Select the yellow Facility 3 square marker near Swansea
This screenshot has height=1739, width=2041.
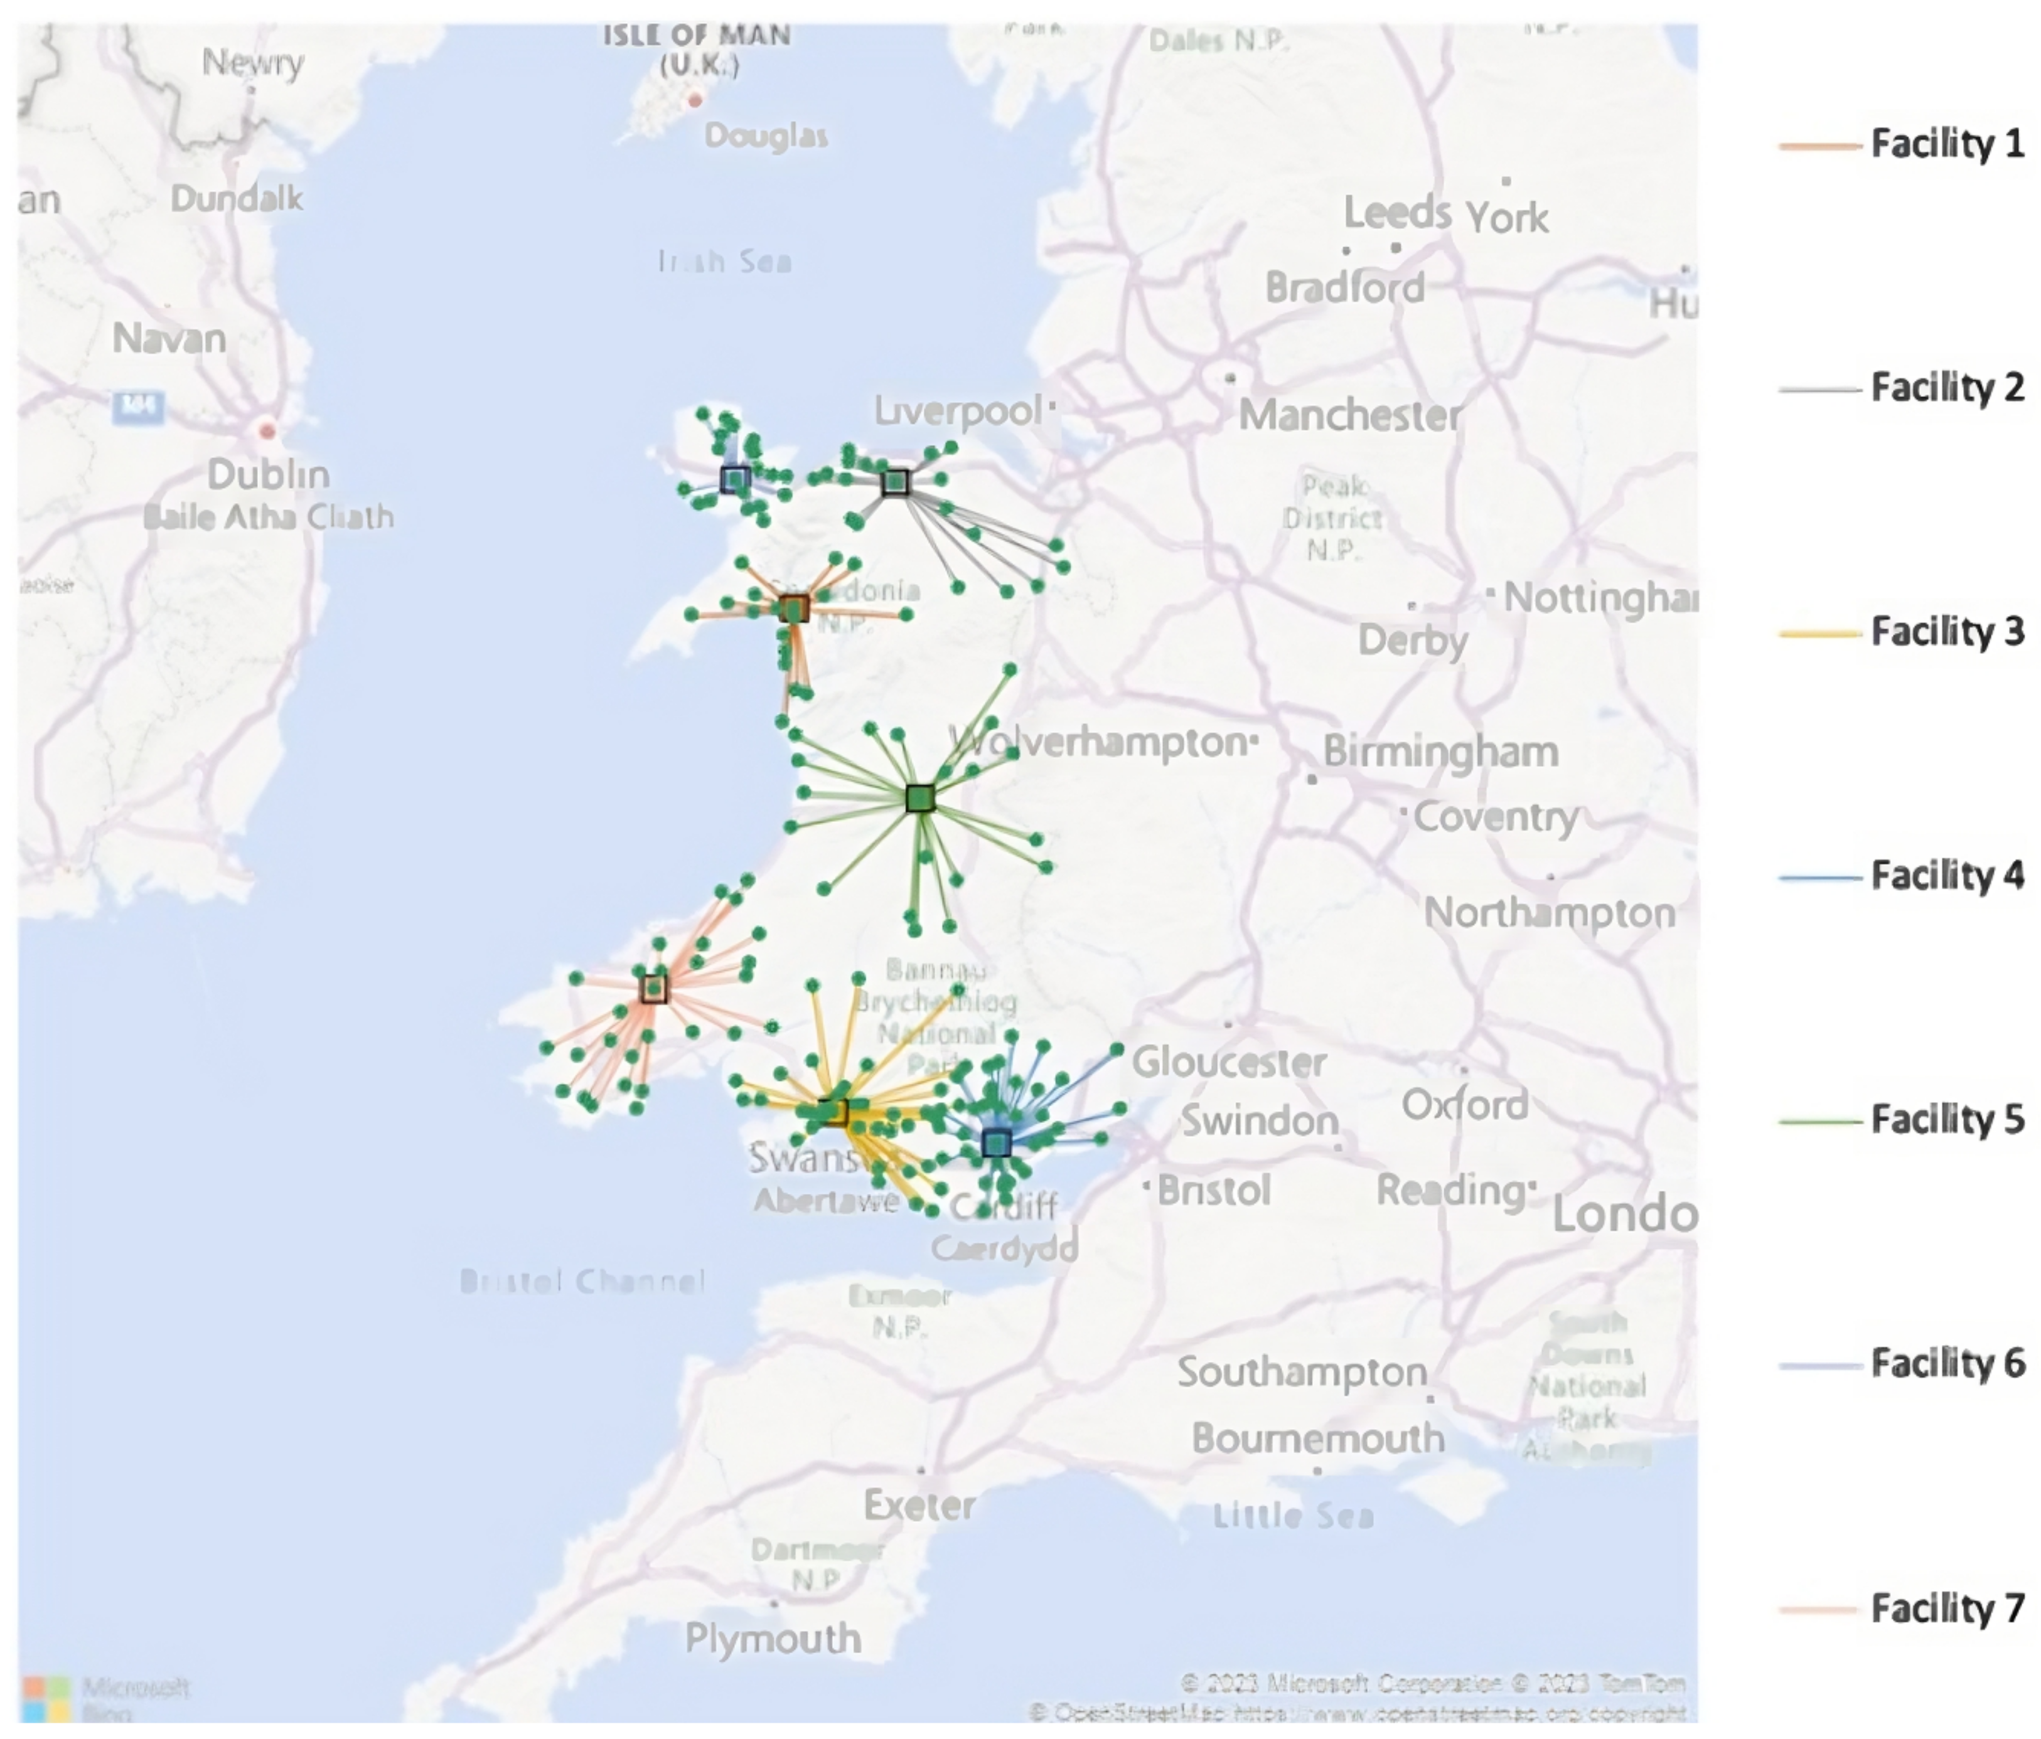pyautogui.click(x=833, y=1113)
